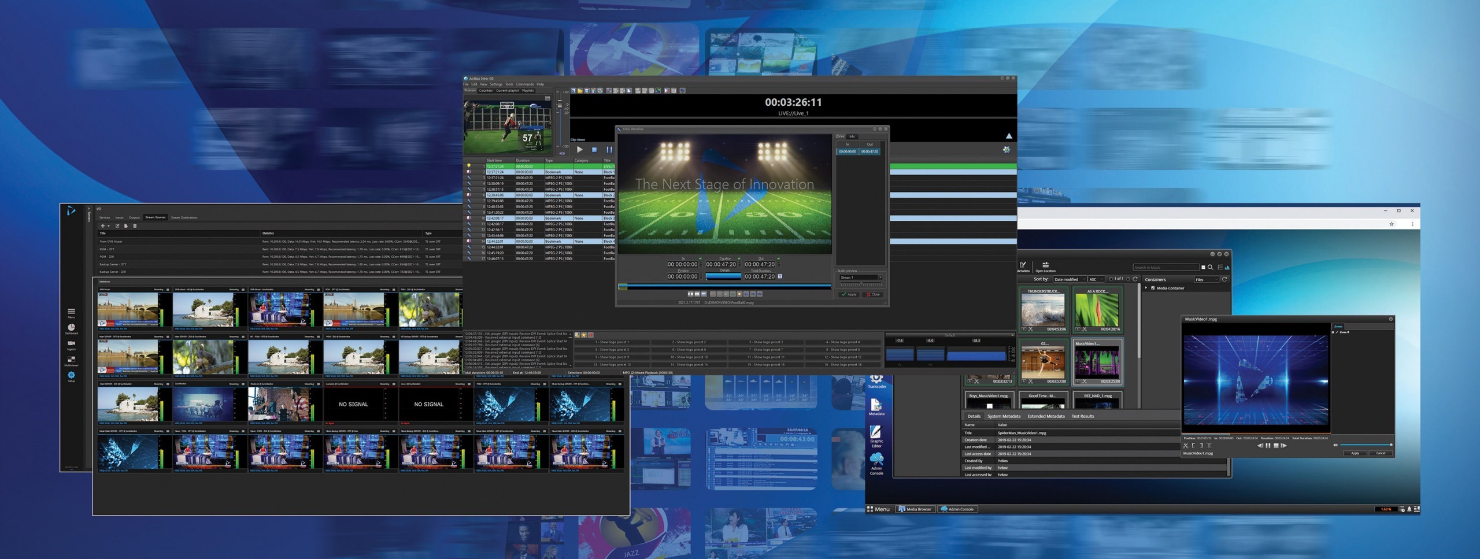Open the Settings menu in AirBox
Image resolution: width=1480 pixels, height=559 pixels.
[x=496, y=84]
